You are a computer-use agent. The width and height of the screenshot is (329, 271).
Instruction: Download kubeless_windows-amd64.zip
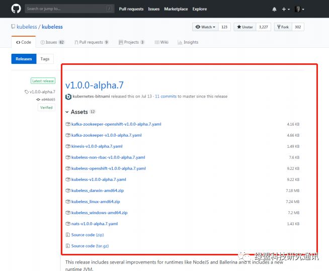(99, 213)
